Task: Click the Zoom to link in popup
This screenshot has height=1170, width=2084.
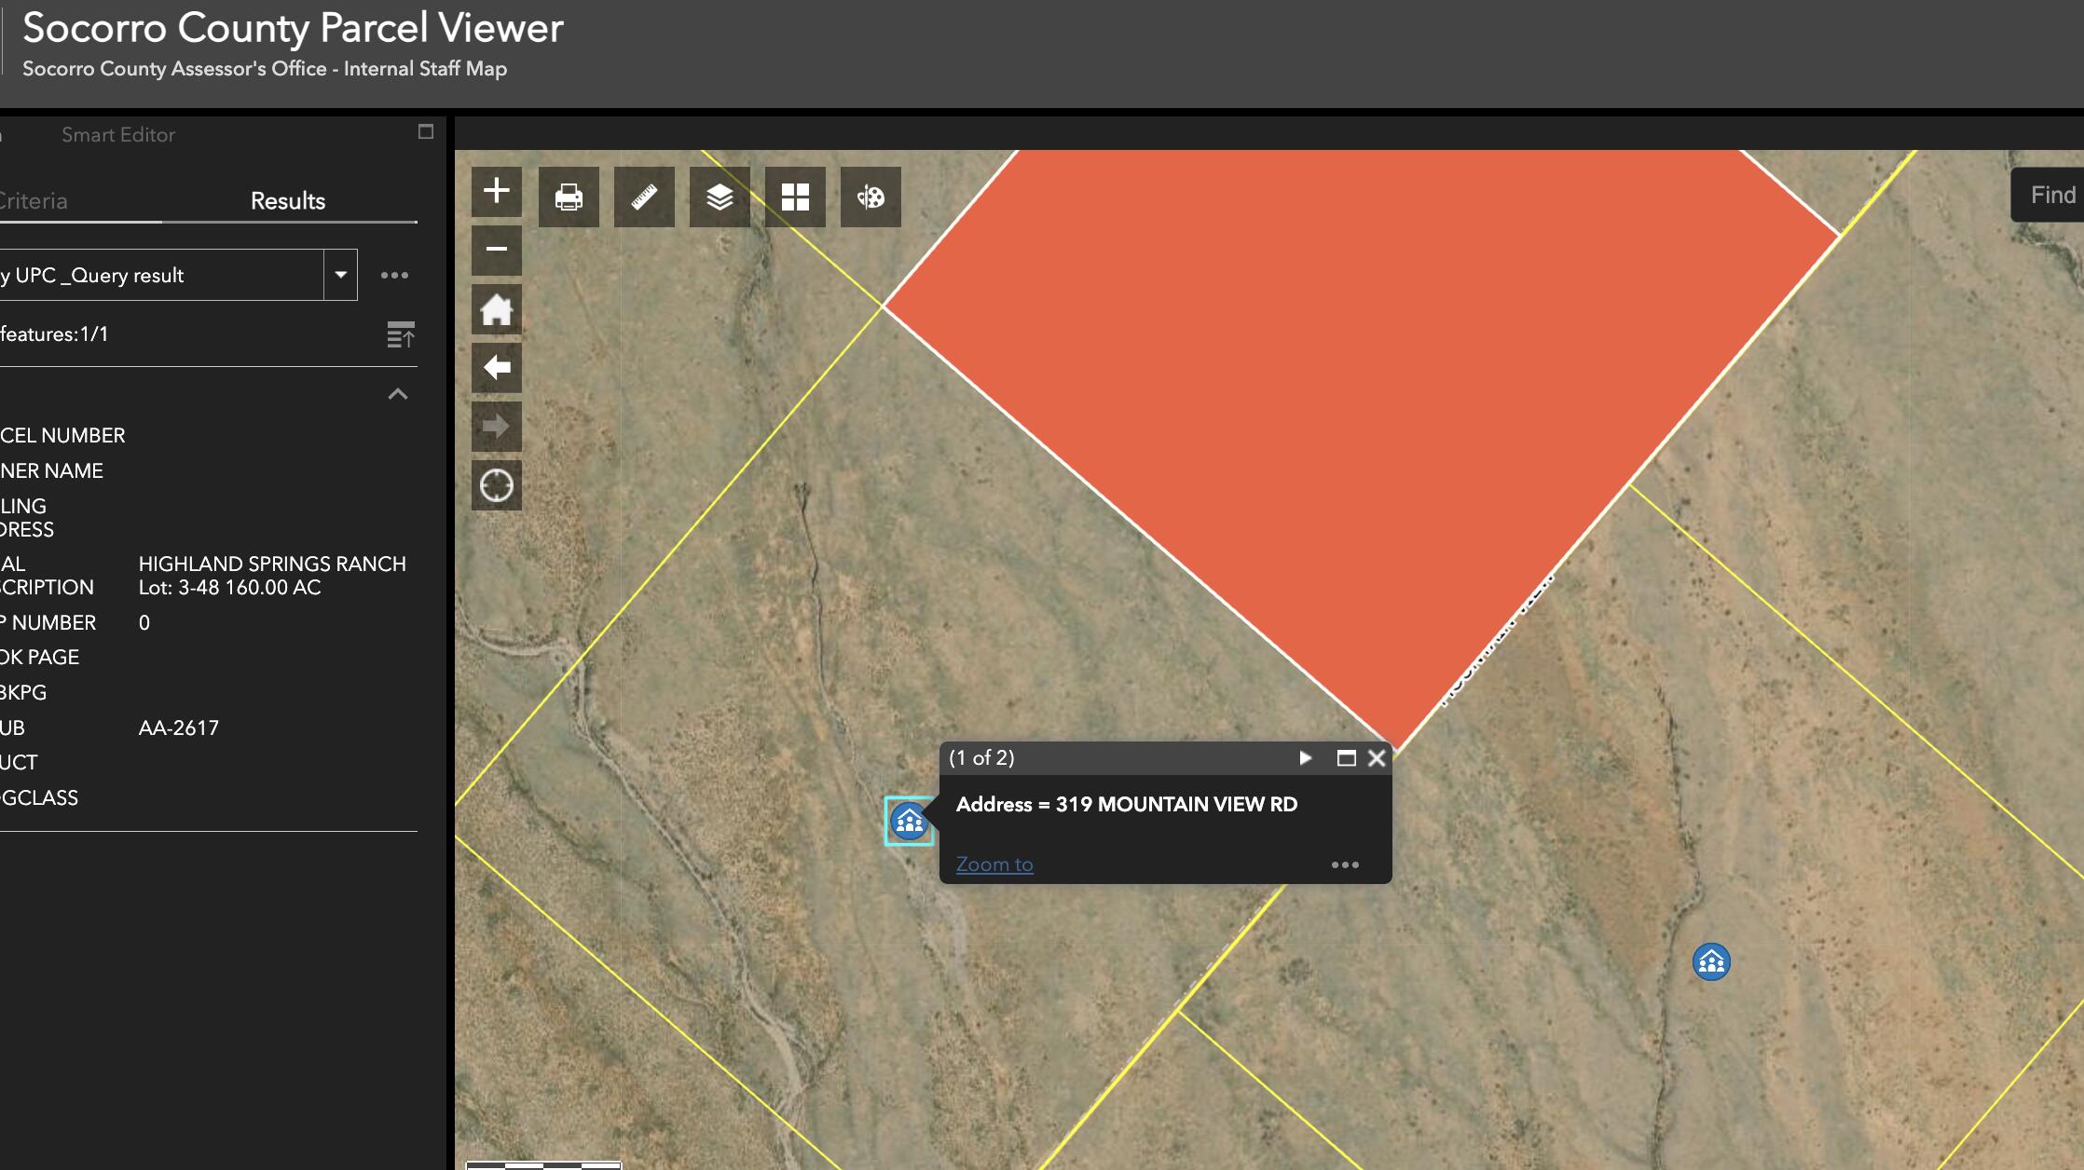Action: click(x=994, y=864)
